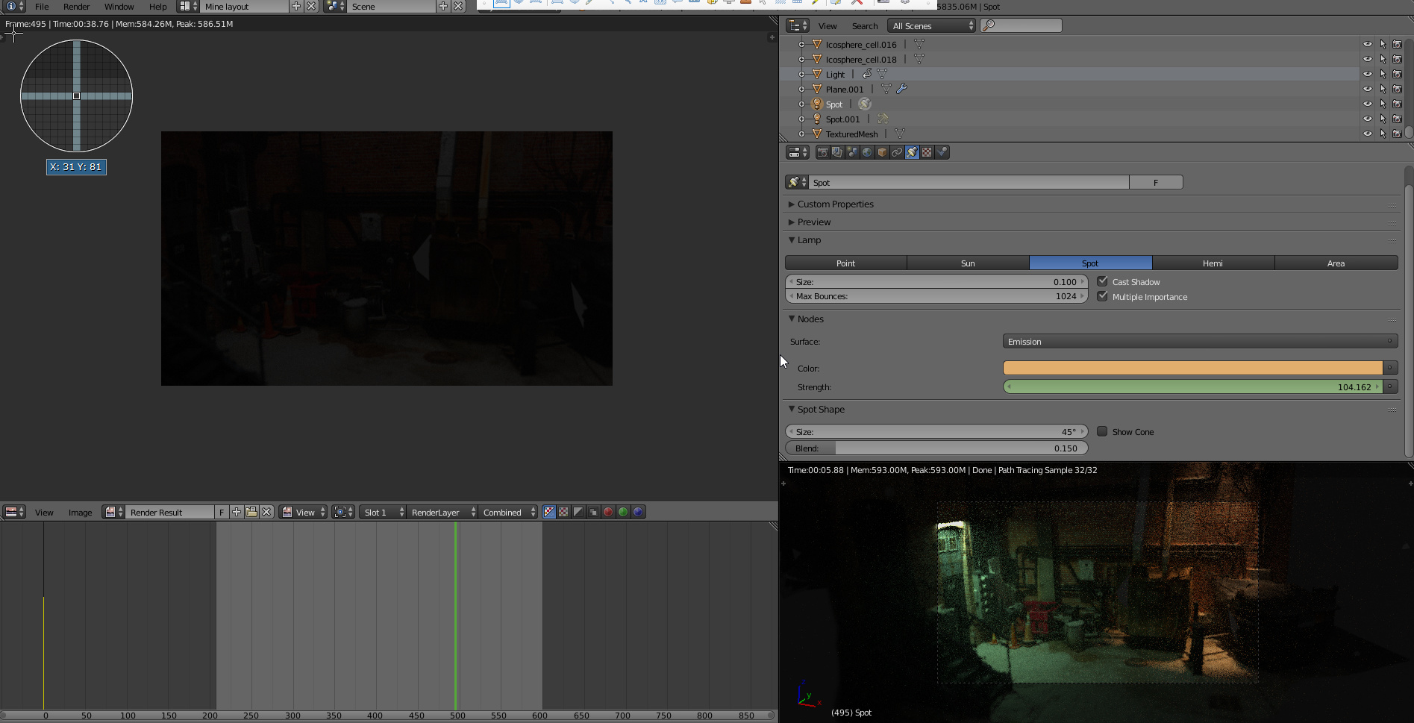Open the Render Layers properties tab
The width and height of the screenshot is (1414, 723).
coord(837,152)
